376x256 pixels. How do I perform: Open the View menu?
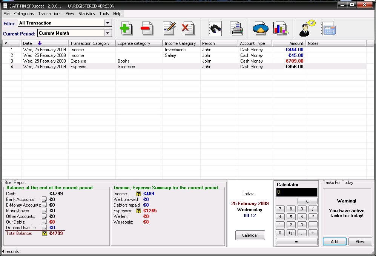(70, 14)
